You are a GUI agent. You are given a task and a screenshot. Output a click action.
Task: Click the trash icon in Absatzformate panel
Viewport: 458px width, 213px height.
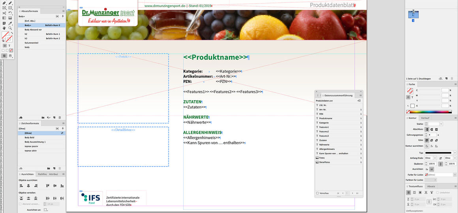click(60, 118)
